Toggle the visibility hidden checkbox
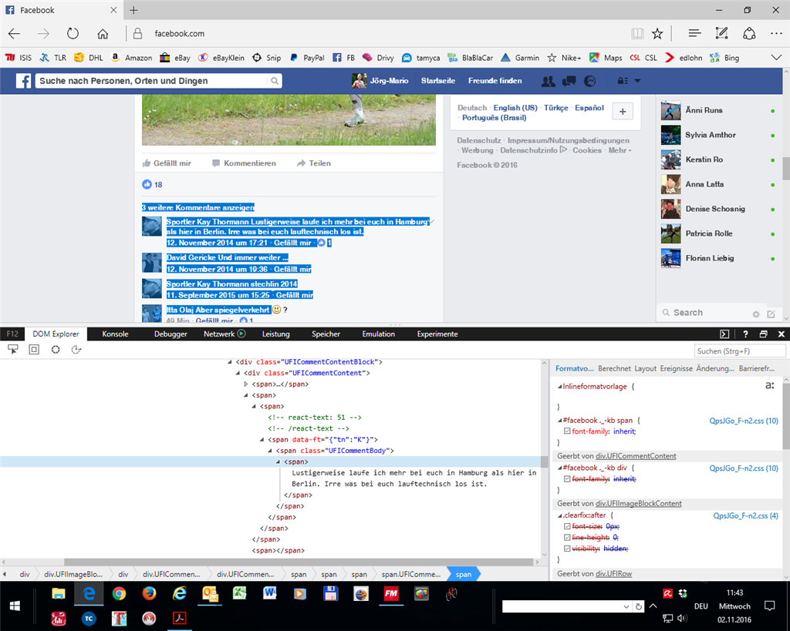Image resolution: width=790 pixels, height=631 pixels. 567,549
